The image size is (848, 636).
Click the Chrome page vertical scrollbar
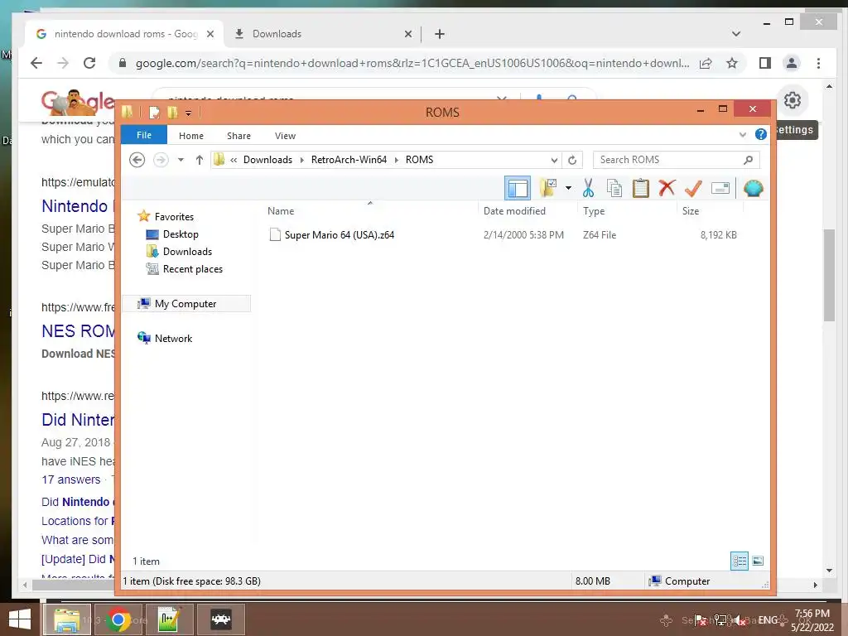[x=829, y=275]
